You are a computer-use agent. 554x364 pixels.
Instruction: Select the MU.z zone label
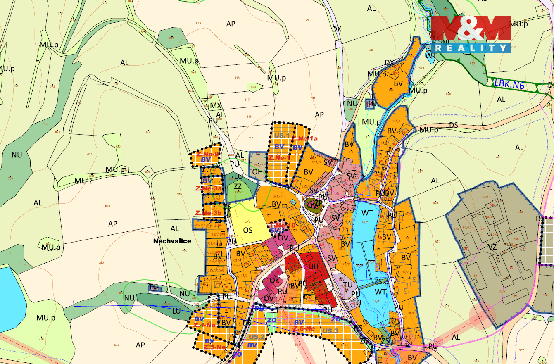tap(83, 181)
